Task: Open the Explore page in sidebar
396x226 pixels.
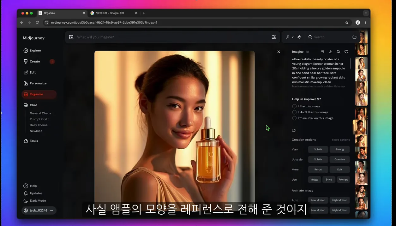Action: click(x=32, y=51)
